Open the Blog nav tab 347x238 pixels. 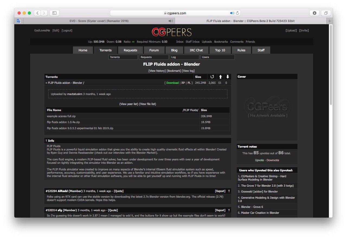pos(174,50)
